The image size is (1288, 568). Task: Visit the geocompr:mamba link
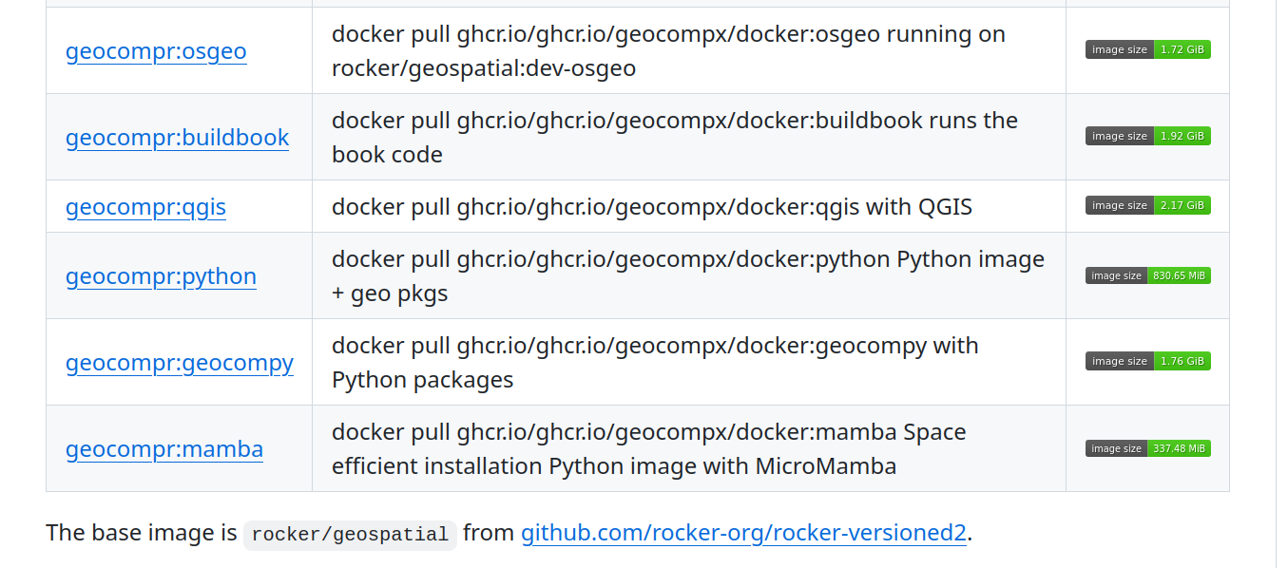(164, 449)
